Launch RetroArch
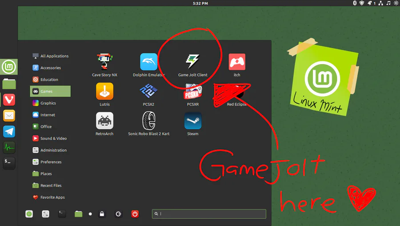Image resolution: width=400 pixels, height=226 pixels. coord(104,124)
